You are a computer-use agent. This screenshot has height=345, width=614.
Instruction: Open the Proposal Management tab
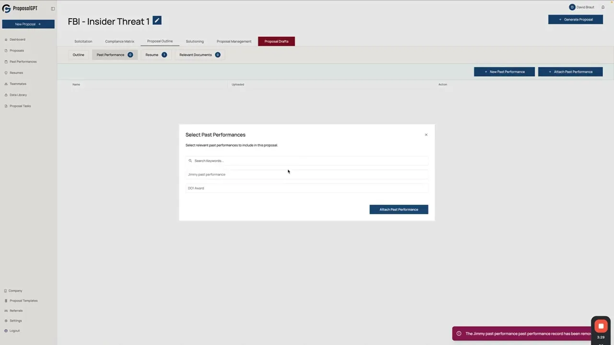234,41
